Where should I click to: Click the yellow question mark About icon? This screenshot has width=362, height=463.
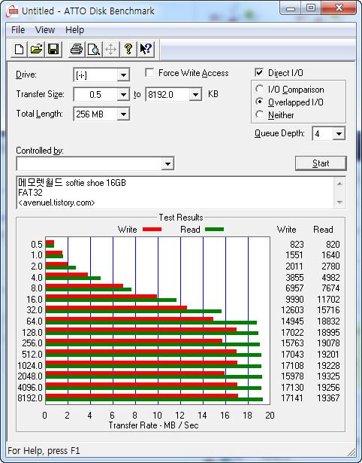coord(128,49)
